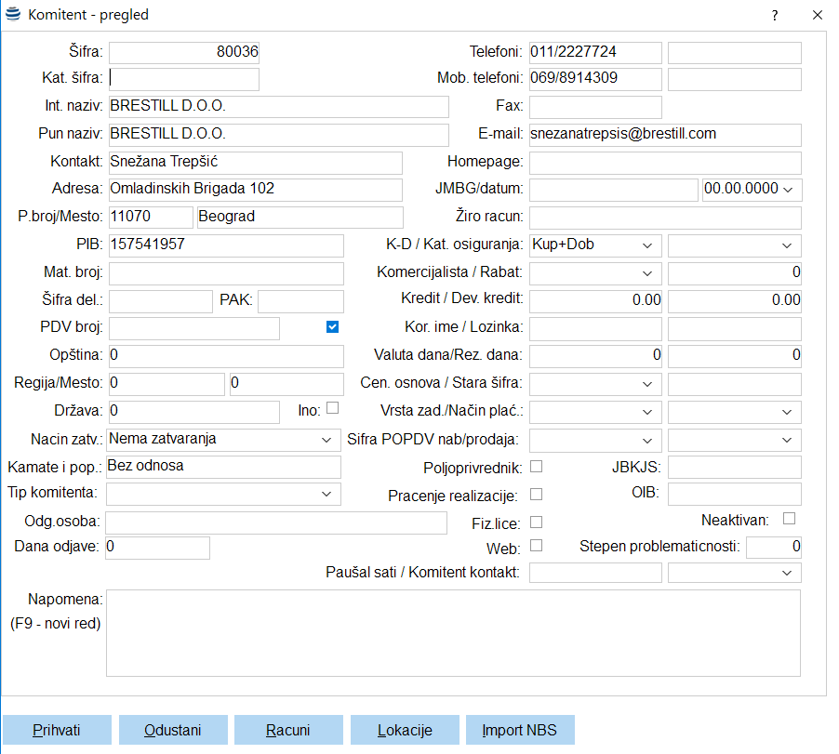Click the help question mark button
This screenshot has width=839, height=754.
point(774,15)
